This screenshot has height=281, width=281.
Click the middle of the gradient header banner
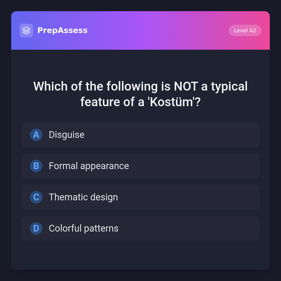pyautogui.click(x=156, y=30)
